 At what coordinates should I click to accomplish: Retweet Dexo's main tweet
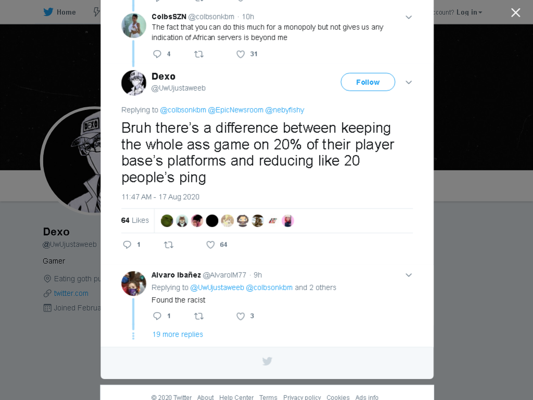[x=169, y=245]
